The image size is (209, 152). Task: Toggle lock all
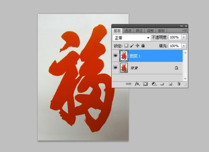(143, 45)
